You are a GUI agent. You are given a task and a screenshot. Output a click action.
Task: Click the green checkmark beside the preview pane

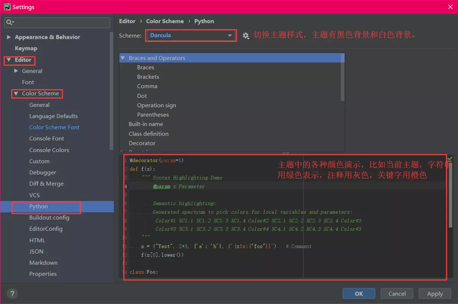click(x=450, y=159)
